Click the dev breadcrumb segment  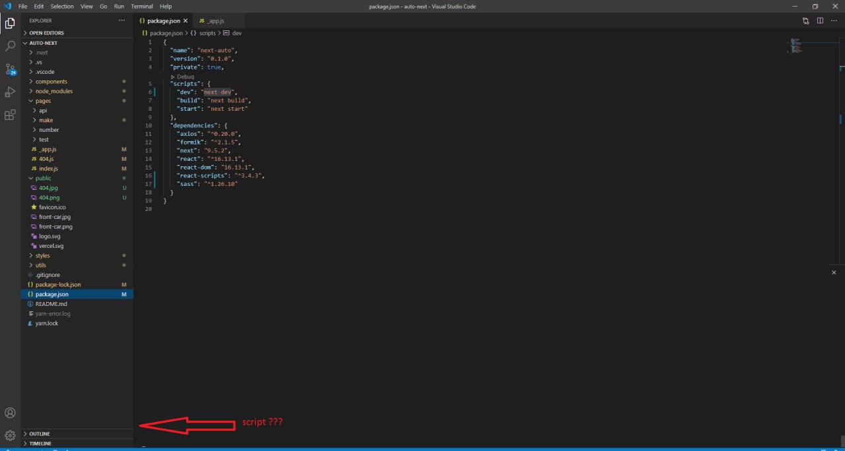(233, 33)
